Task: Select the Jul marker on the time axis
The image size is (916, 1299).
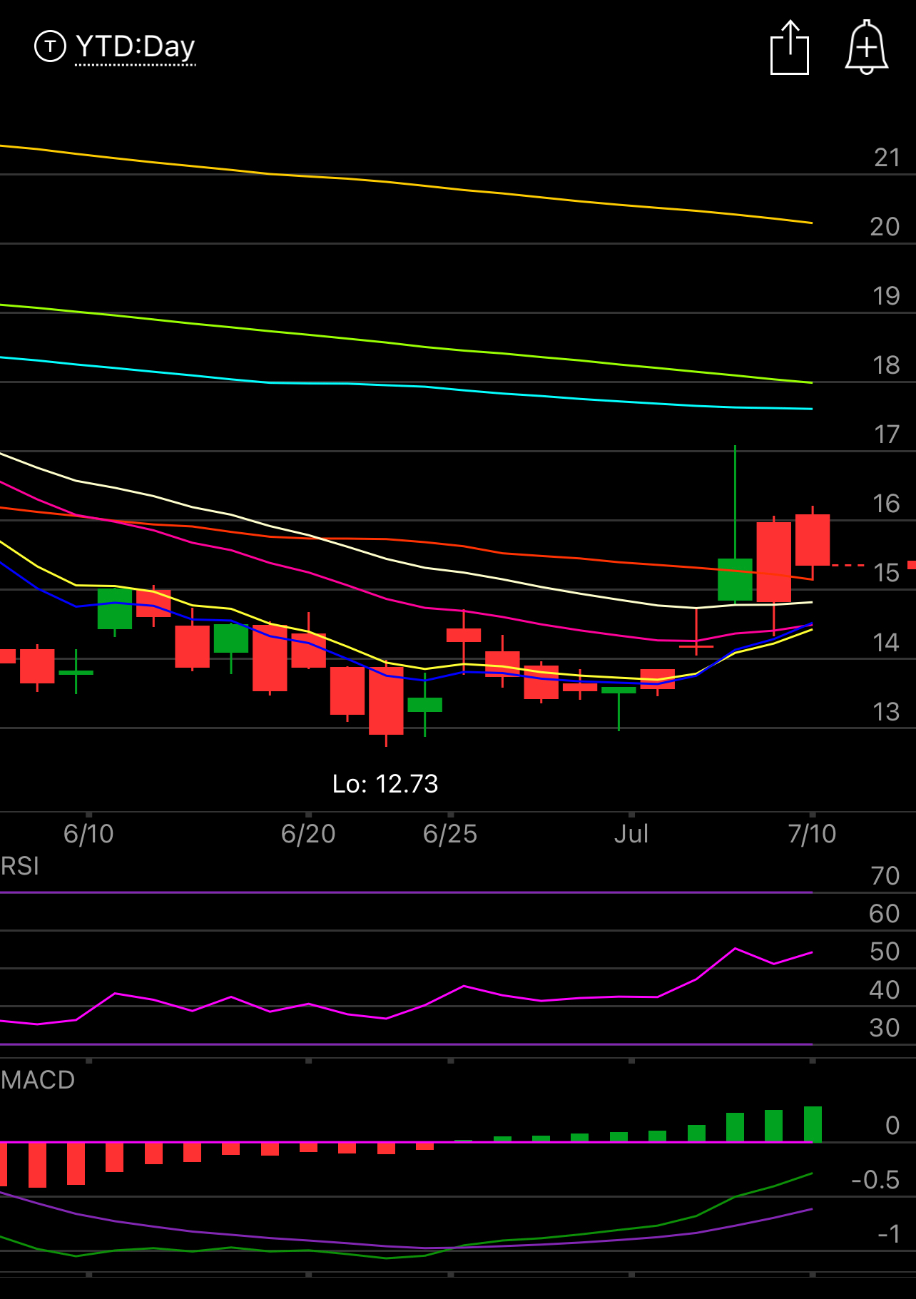Action: pos(631,833)
